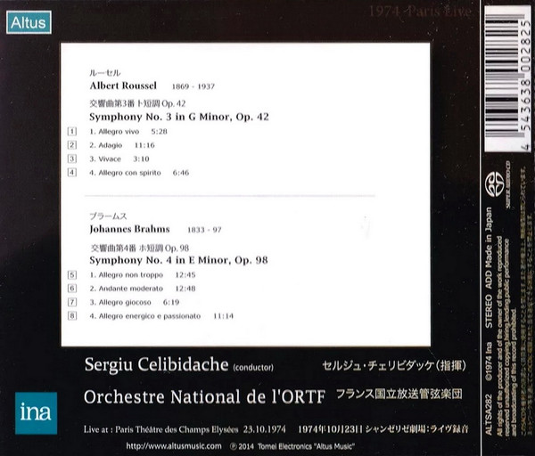The image size is (535, 456).
Task: Click the Super Audio CD logo
Action: [498, 186]
